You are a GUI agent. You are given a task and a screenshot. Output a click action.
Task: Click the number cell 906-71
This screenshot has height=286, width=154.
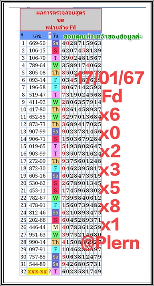(x=37, y=139)
